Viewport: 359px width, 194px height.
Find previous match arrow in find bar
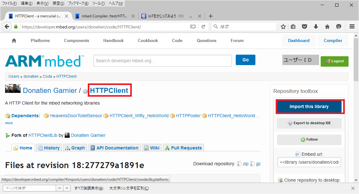click(x=60, y=188)
